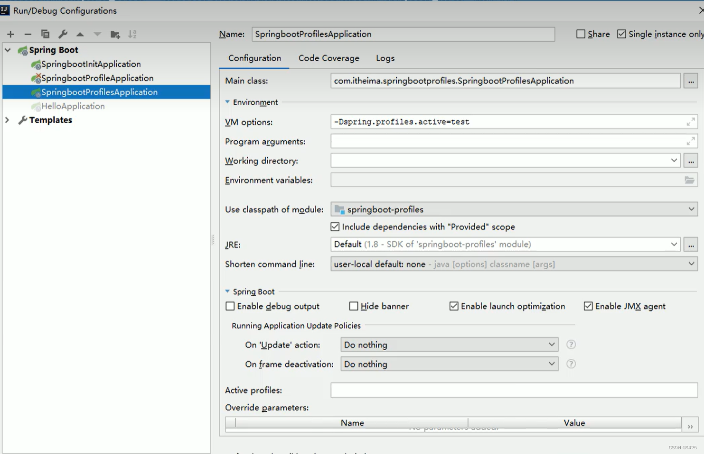Switch to the Logs tab
The width and height of the screenshot is (704, 454).
(385, 58)
